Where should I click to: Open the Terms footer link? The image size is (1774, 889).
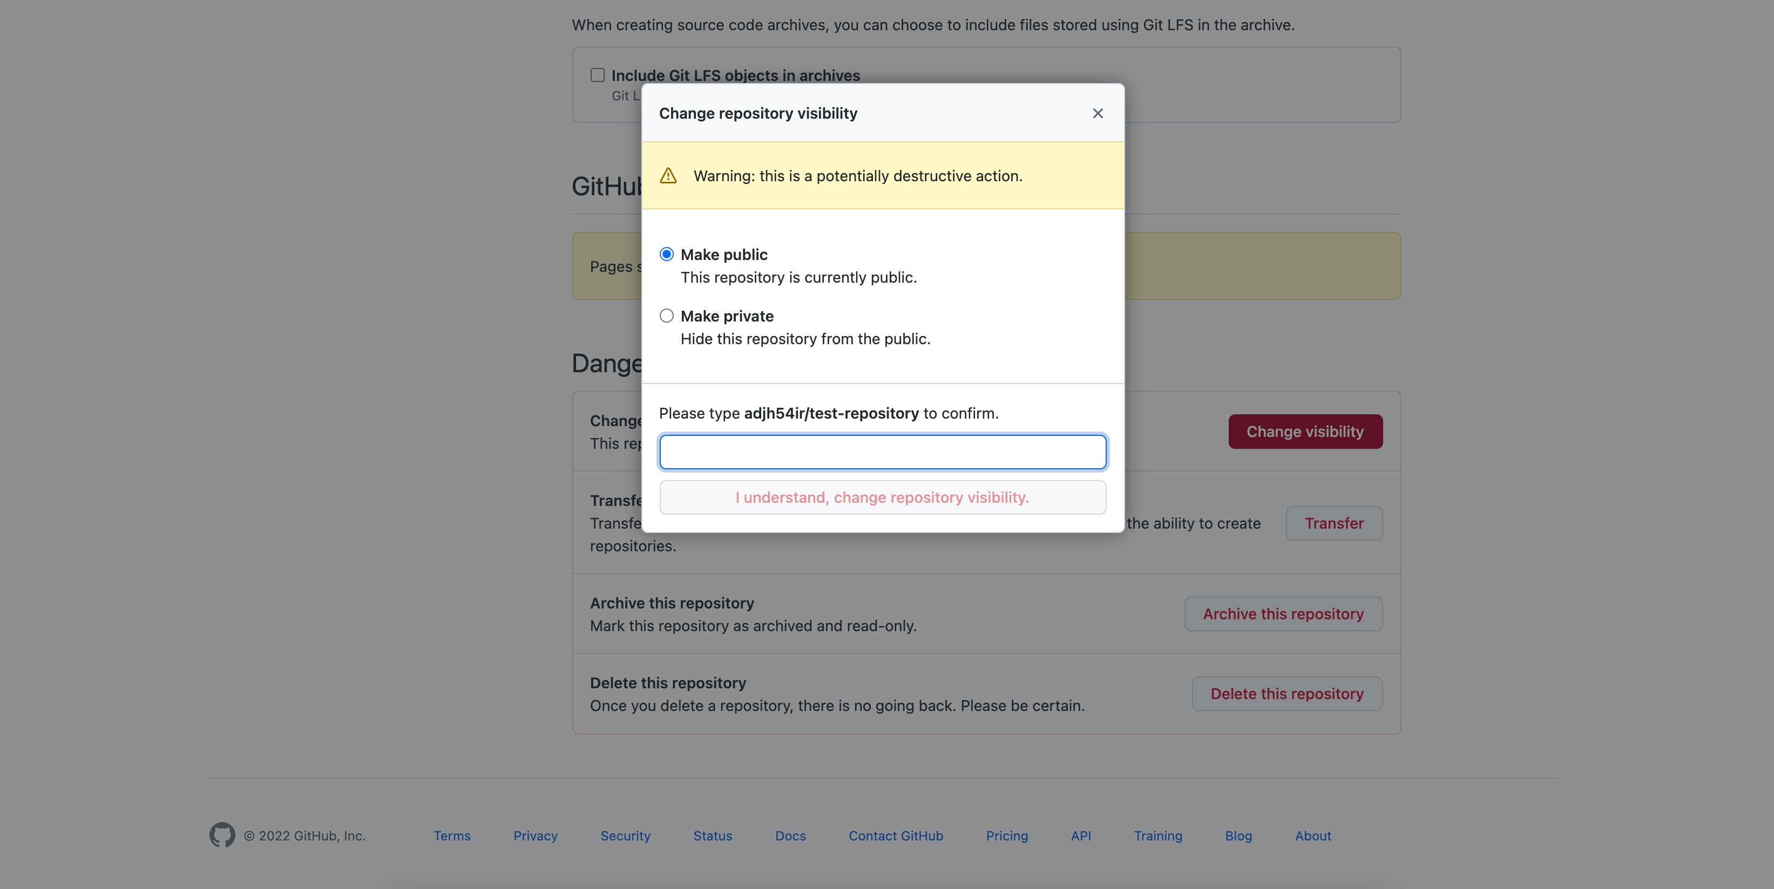pos(452,836)
